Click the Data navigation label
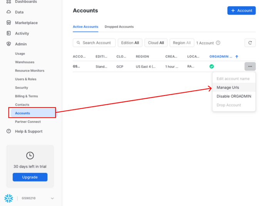Screen dimensions: 265x206 [x=19, y=12]
